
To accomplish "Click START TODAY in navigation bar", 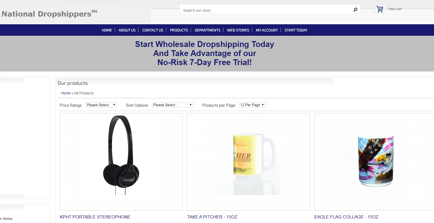I will (x=296, y=30).
